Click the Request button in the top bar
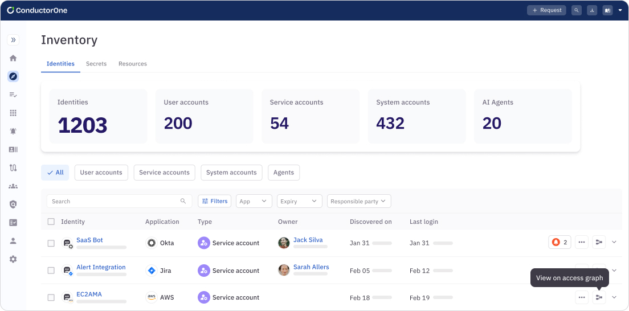The width and height of the screenshot is (629, 311). click(x=546, y=10)
